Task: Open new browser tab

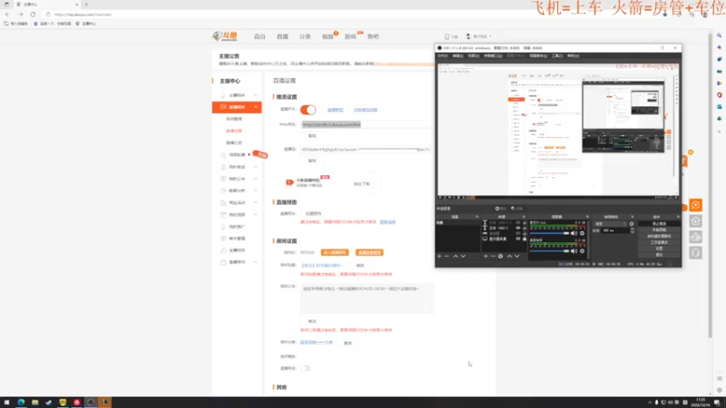Action: tap(86, 5)
